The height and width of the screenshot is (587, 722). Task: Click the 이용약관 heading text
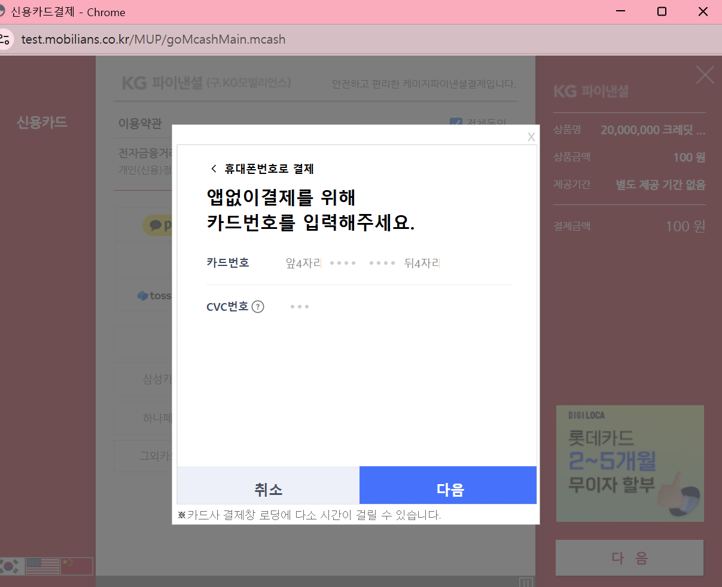coord(140,123)
